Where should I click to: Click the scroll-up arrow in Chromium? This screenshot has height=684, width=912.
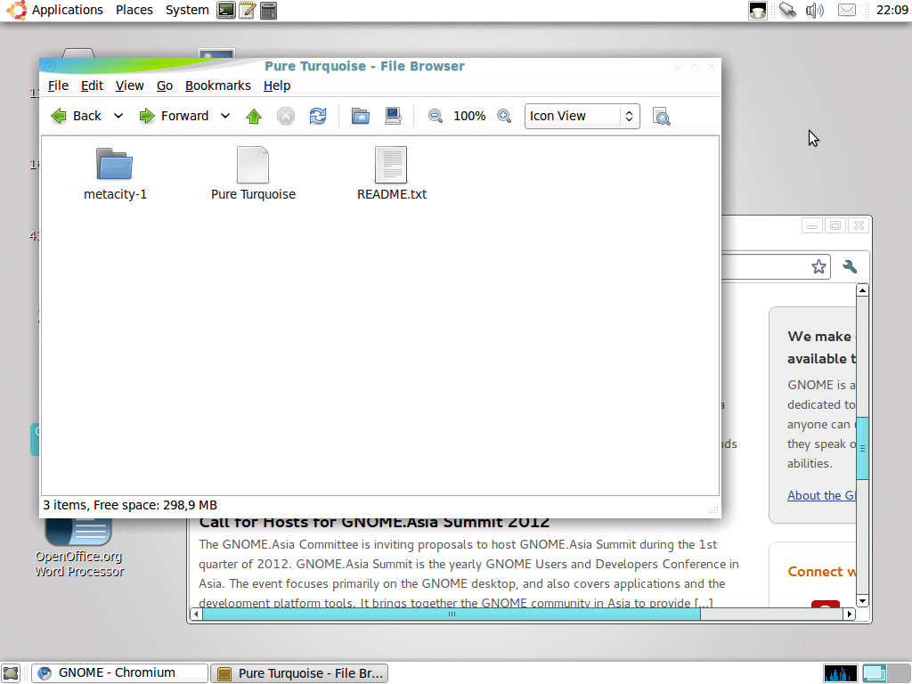pyautogui.click(x=862, y=290)
